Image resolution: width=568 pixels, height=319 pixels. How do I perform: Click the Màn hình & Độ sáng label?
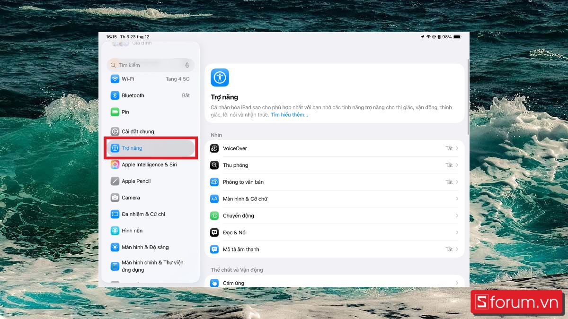pyautogui.click(x=145, y=247)
